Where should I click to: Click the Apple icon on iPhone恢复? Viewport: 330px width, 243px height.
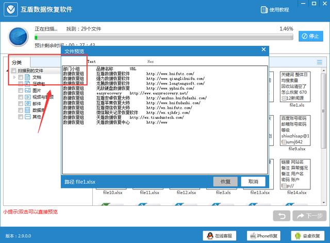coord(253,236)
